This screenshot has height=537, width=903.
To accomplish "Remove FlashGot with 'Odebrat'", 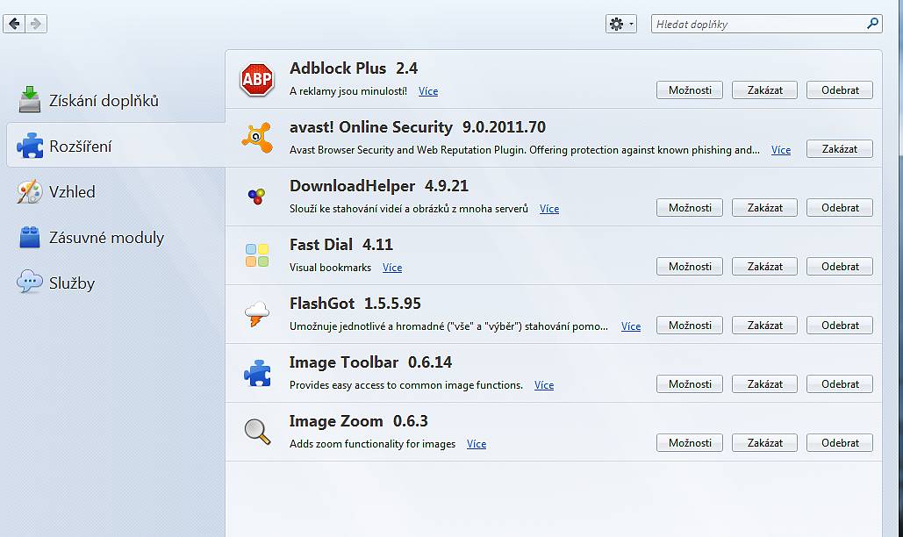I will (x=840, y=325).
